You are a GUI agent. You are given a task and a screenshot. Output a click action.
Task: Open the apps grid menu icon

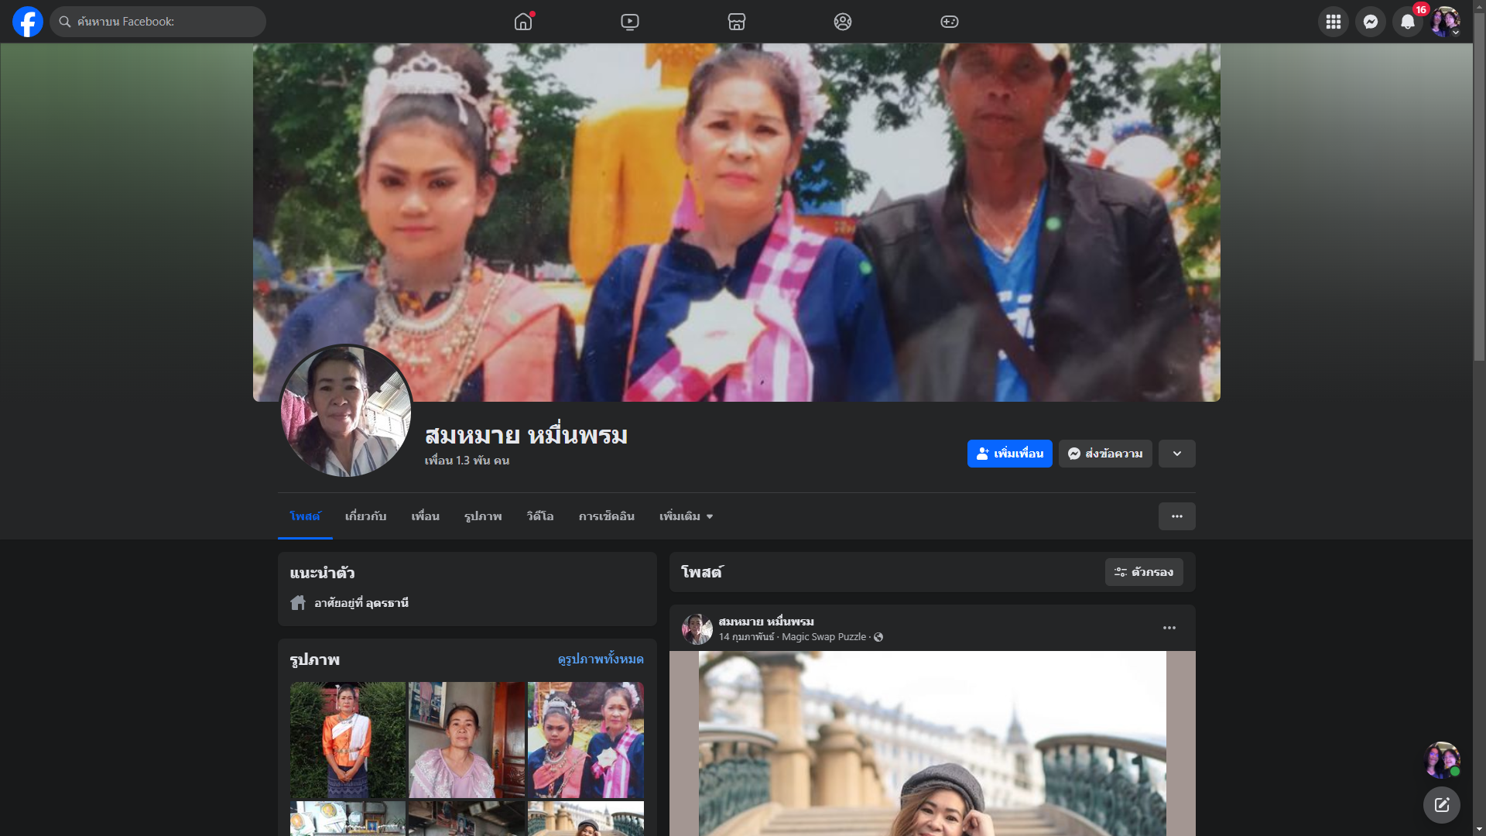(1333, 22)
